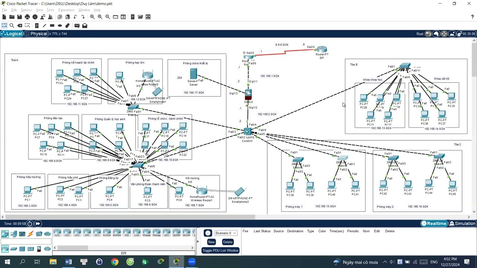Open Zoom from the taskbar
The height and width of the screenshot is (268, 477).
192,262
